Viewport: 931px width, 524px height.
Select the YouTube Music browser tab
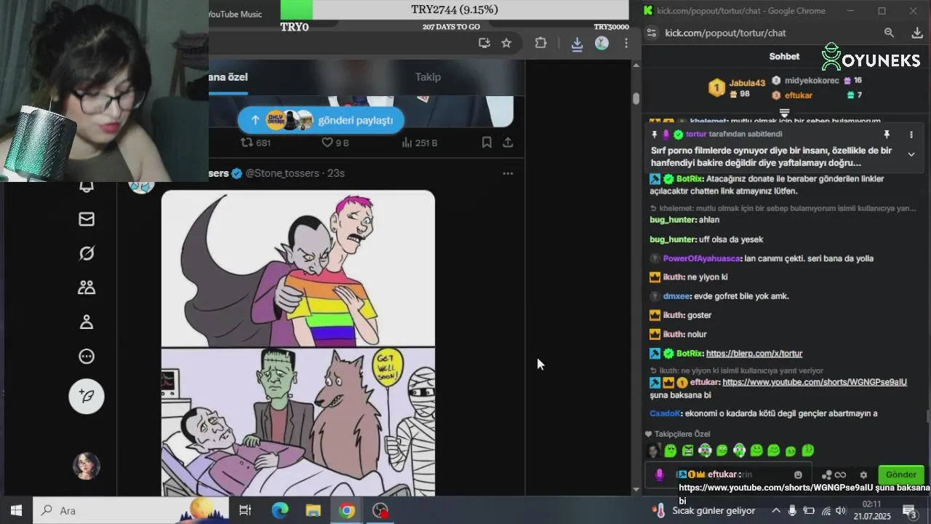(235, 14)
